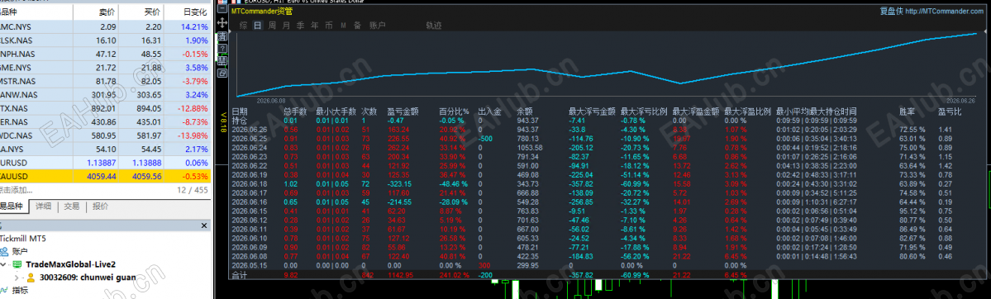Select the EURUSD row at 1.13887
991x299 pixels.
[x=106, y=163]
